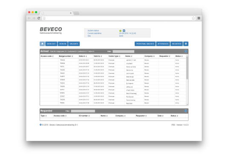The image size is (228, 158).
Task: Sort Arrived table by Visitor type
Action: [114, 56]
